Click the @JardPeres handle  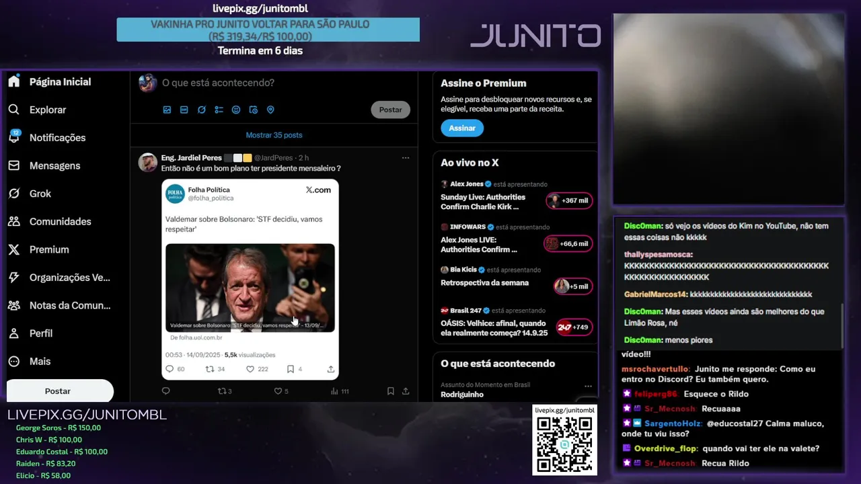click(x=273, y=157)
